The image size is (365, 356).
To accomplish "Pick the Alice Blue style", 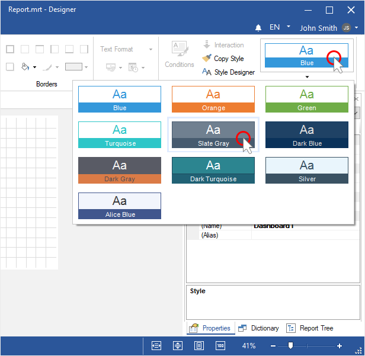I will coord(120,206).
